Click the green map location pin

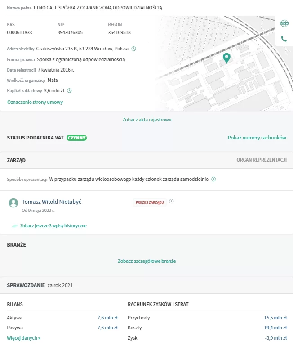pyautogui.click(x=226, y=58)
